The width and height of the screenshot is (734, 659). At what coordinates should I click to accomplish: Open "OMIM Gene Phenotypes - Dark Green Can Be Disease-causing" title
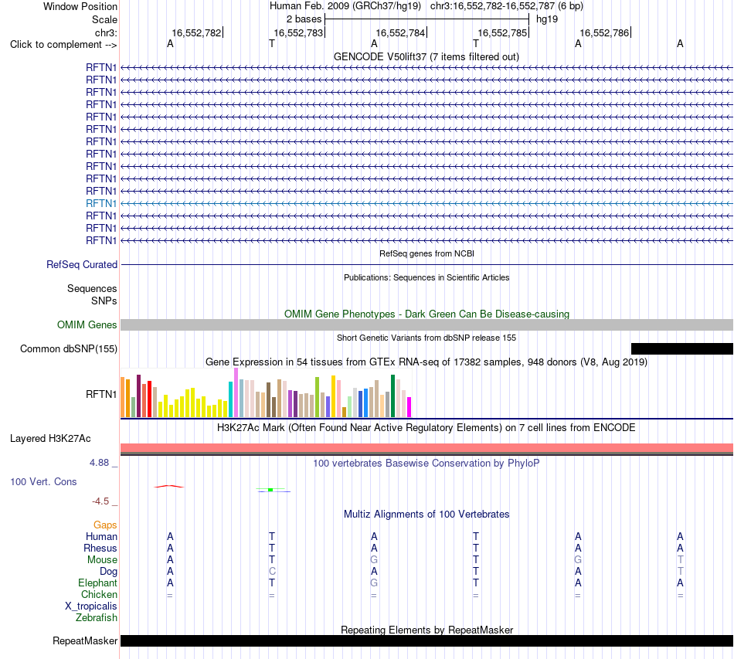click(x=426, y=314)
